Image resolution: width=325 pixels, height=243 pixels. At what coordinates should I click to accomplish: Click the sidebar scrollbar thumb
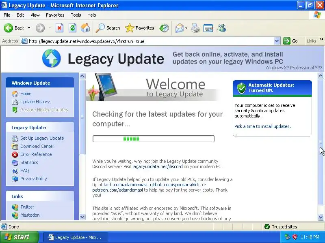pos(82,117)
